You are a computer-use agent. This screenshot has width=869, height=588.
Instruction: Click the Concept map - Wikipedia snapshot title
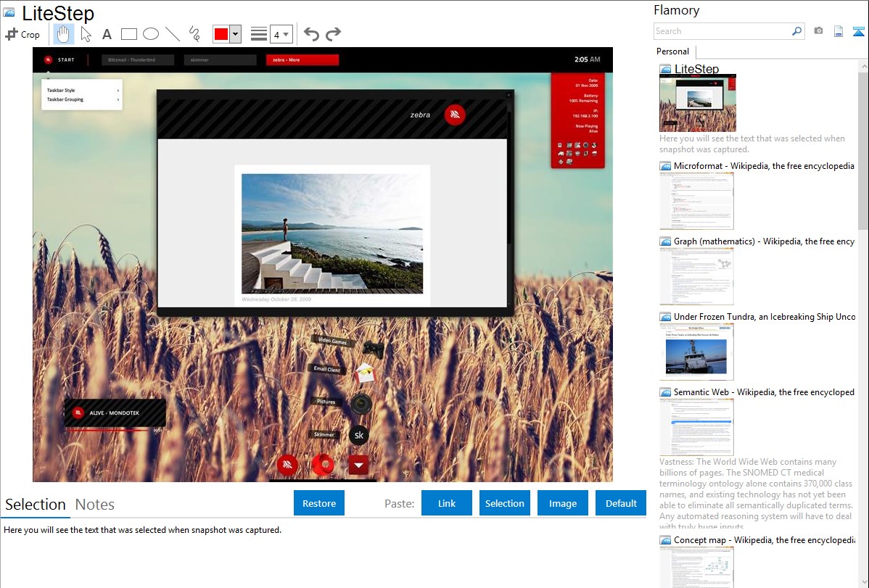764,539
